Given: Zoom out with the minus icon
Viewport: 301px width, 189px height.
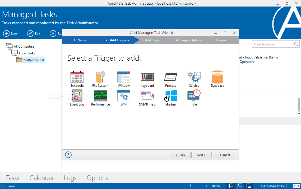Looking at the screenshot, I should (x=174, y=186).
